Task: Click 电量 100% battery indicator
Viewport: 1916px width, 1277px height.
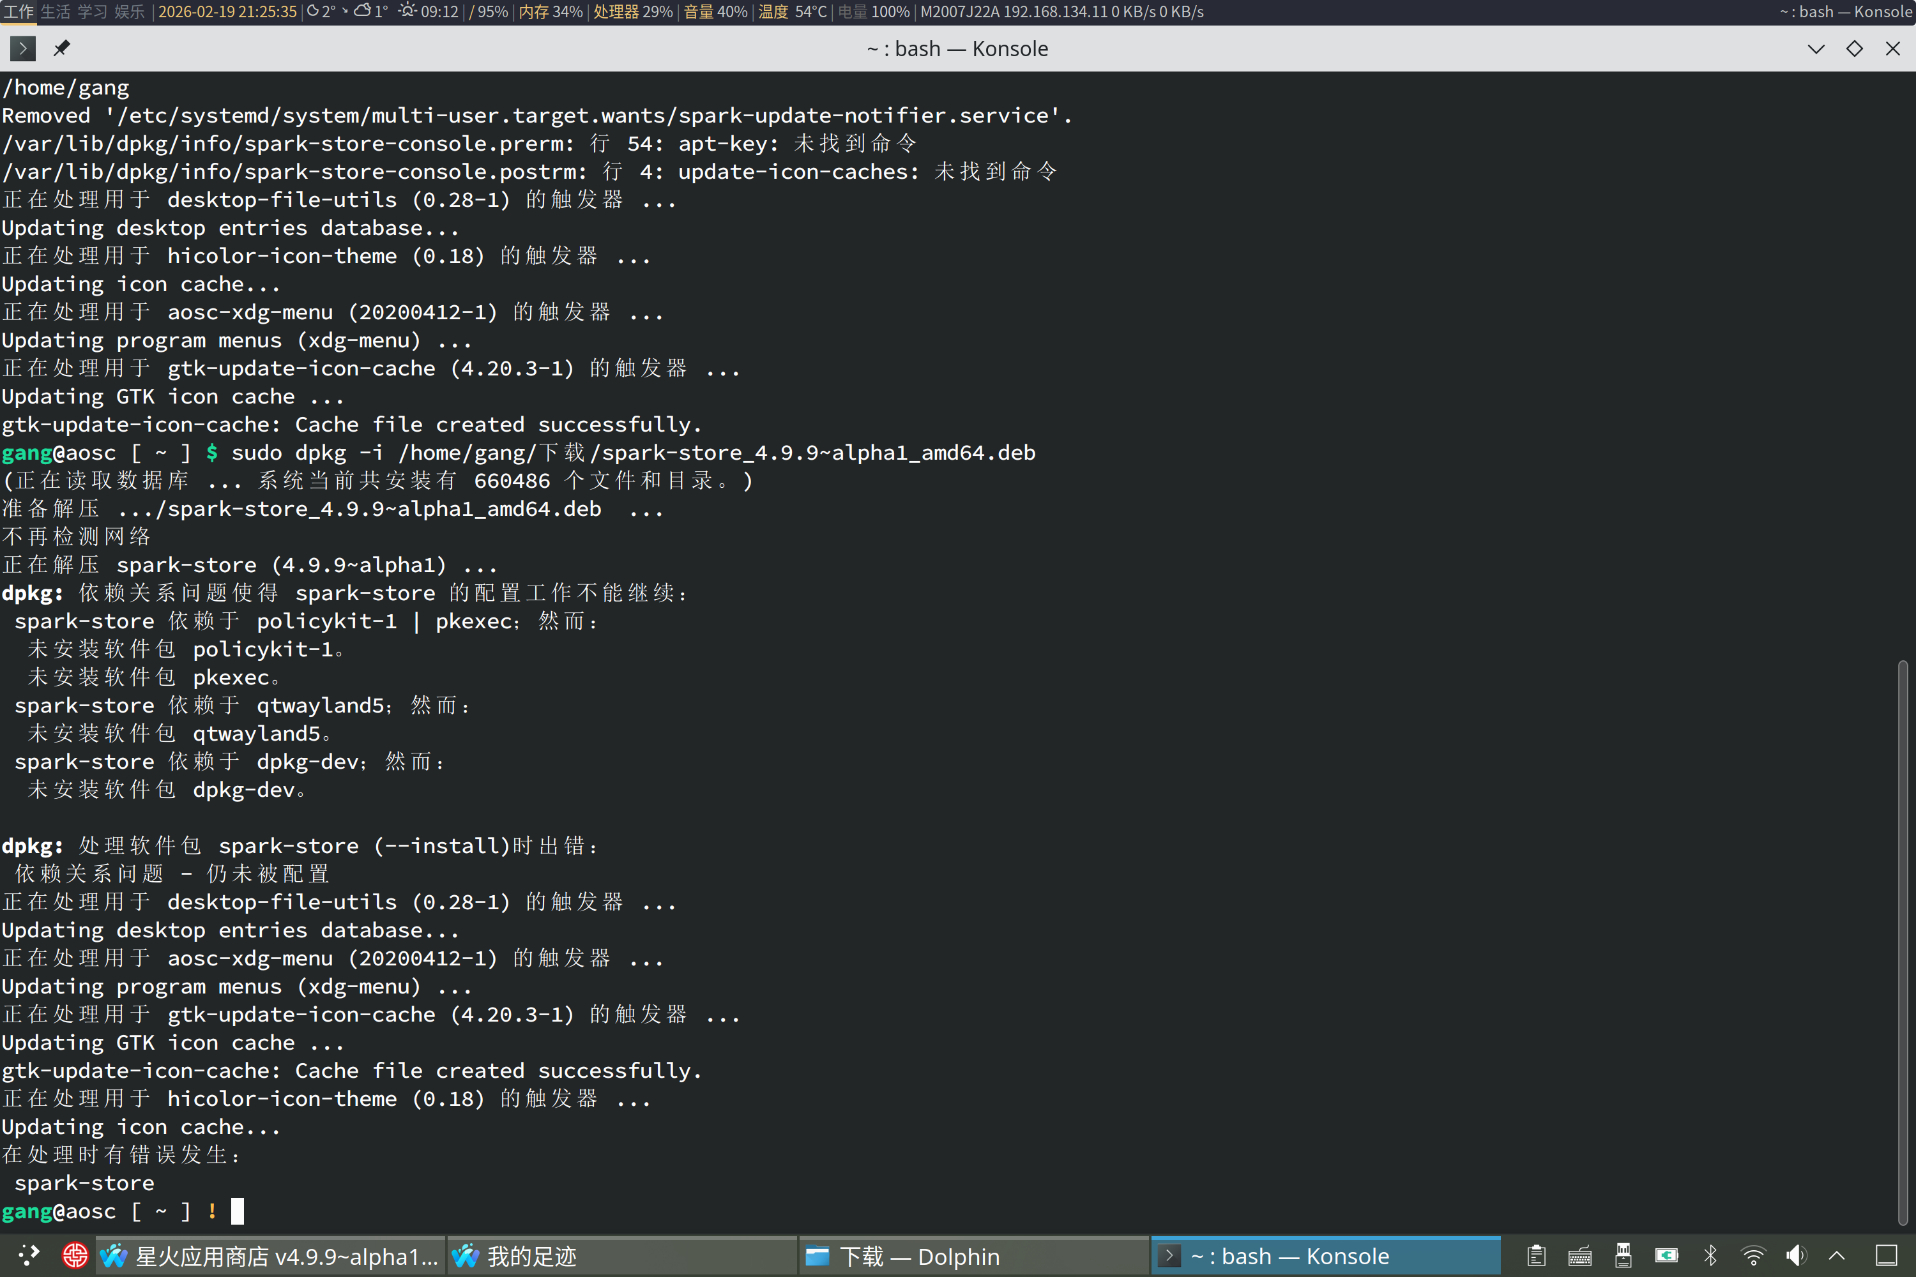Action: [873, 11]
